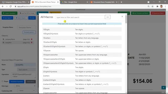Select the companyName object
The width and height of the screenshot is (168, 94).
tap(10, 39)
